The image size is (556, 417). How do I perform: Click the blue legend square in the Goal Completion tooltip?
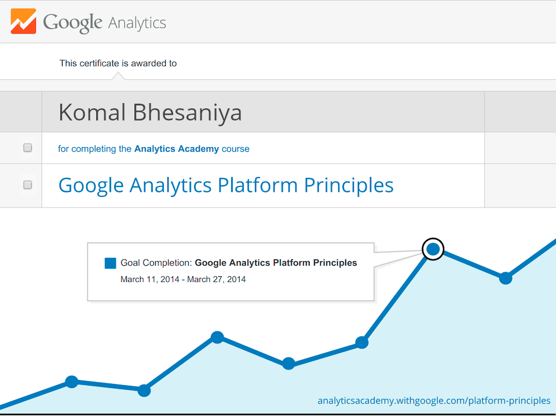coord(110,263)
